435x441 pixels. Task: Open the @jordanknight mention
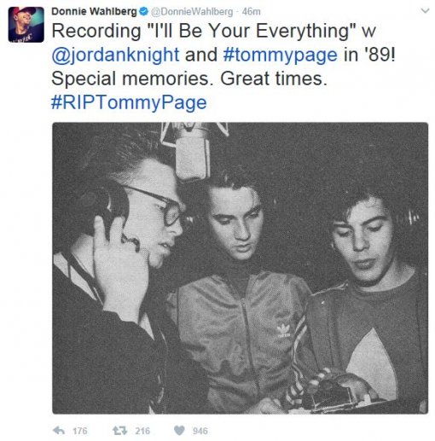pyautogui.click(x=115, y=55)
